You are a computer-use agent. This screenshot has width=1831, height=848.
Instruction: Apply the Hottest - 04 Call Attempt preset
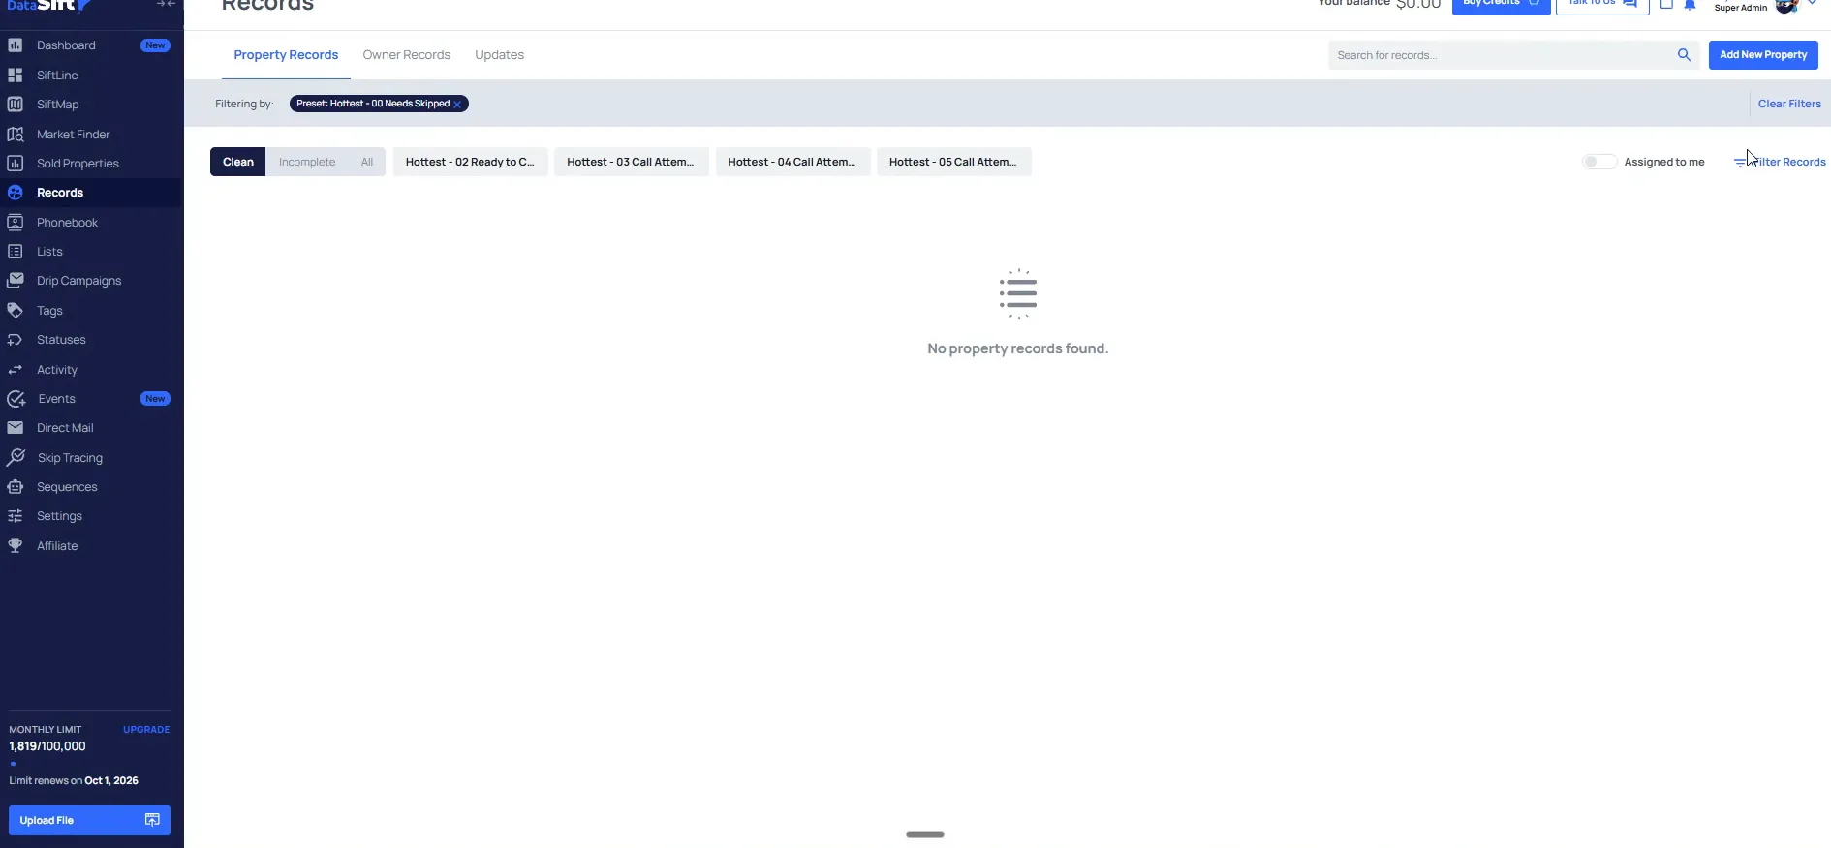(792, 162)
